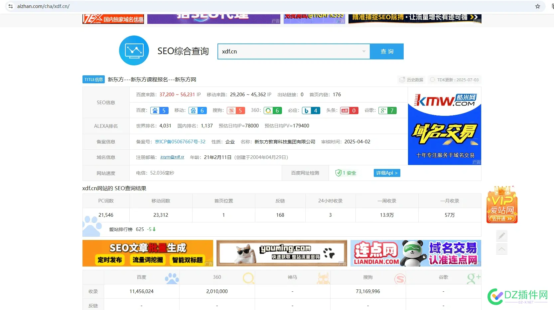Click the 360 weight badge showing 6
Image resolution: width=554 pixels, height=310 pixels.
[273, 111]
